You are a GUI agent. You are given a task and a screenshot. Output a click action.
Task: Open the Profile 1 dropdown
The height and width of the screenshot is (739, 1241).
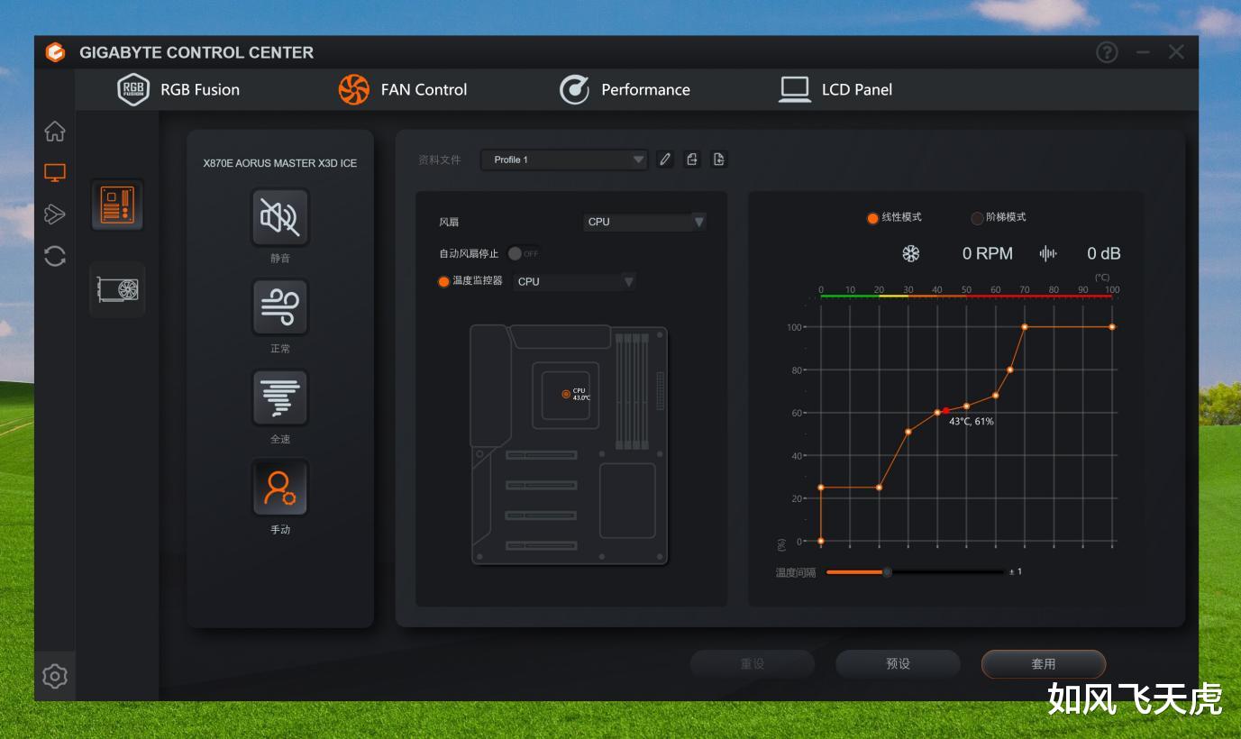[564, 160]
